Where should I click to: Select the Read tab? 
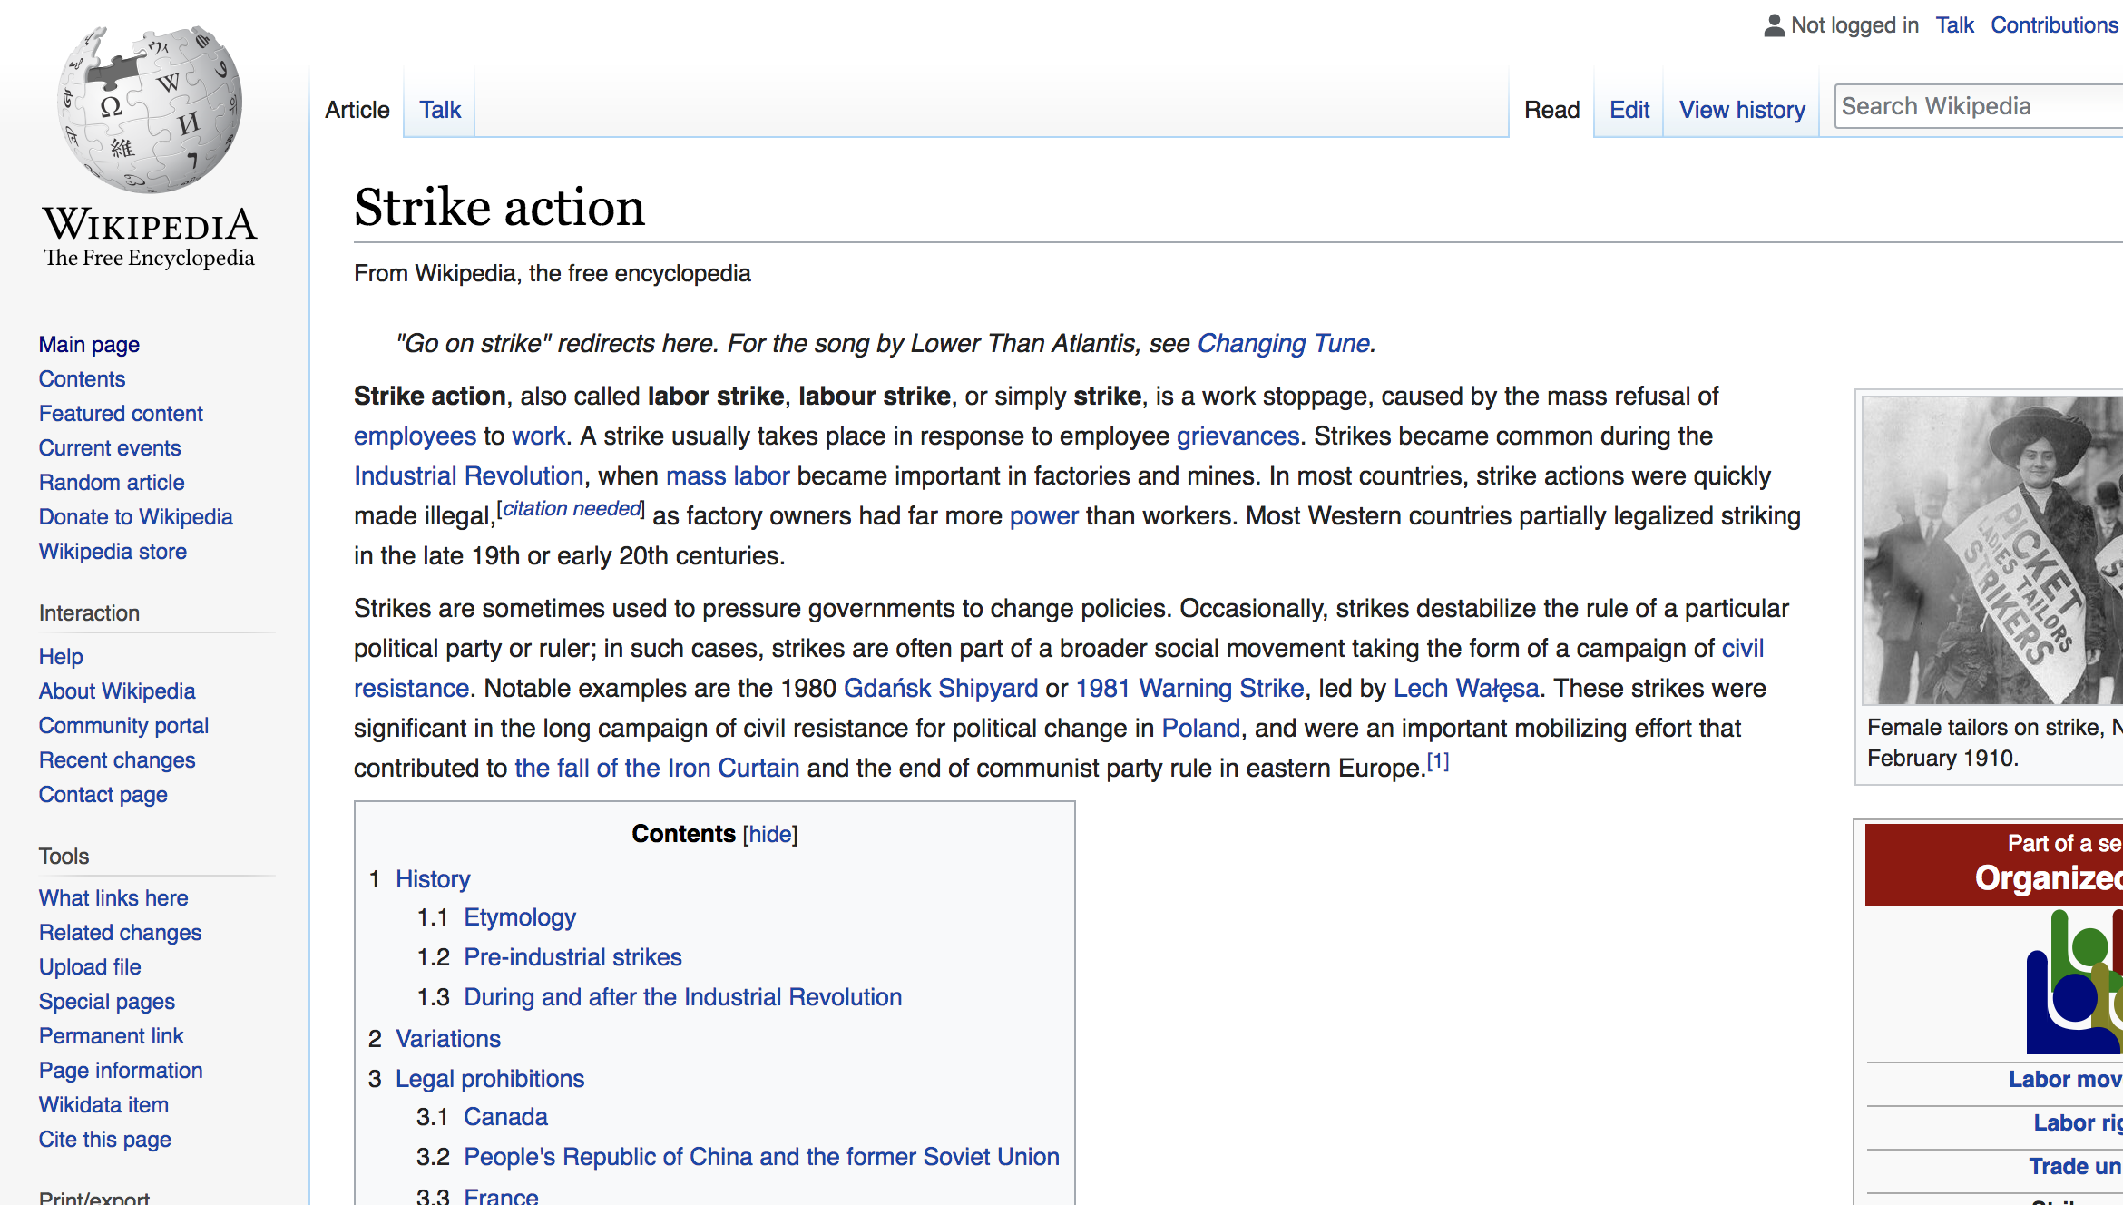point(1551,110)
